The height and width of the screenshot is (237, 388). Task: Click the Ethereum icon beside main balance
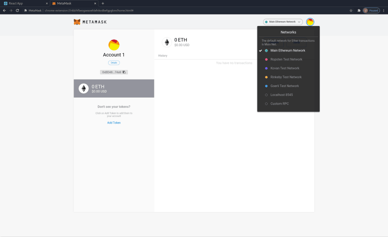tap(167, 42)
